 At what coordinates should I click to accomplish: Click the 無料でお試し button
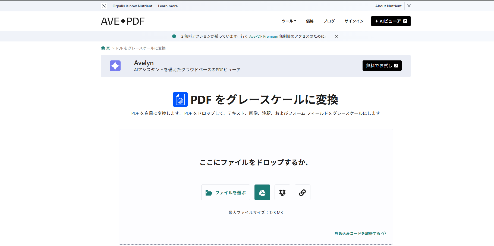(x=382, y=66)
